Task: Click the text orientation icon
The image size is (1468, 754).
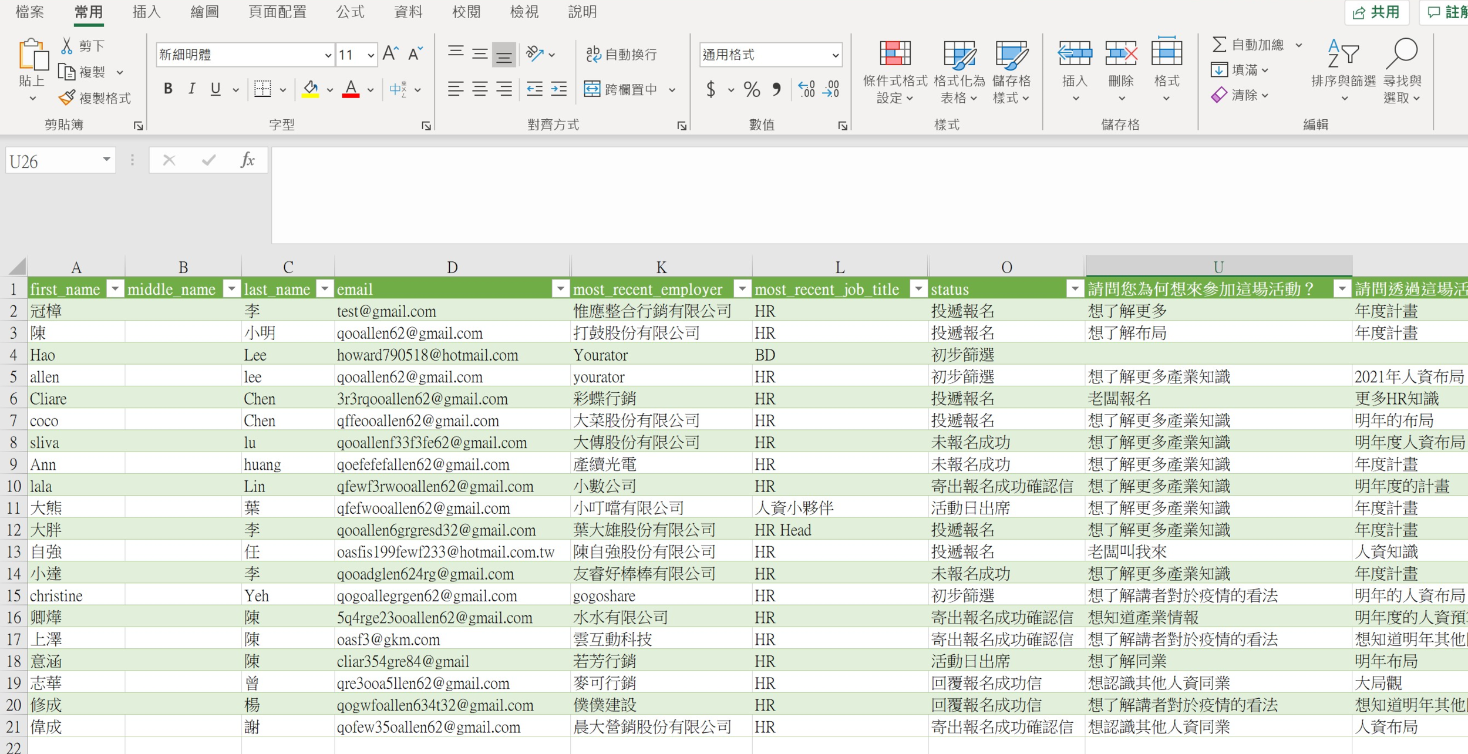Action: (x=534, y=54)
